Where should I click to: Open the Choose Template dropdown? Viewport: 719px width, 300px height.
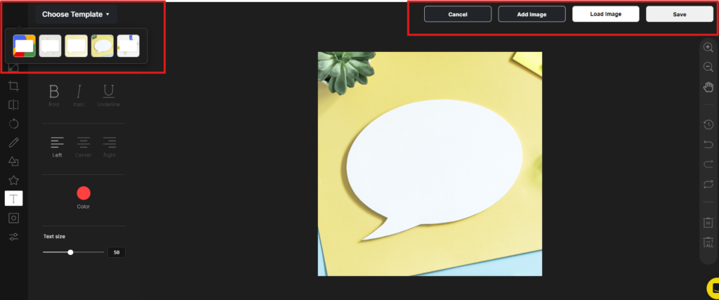76,14
